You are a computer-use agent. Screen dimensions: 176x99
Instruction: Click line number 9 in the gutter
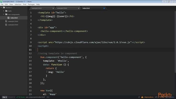pyautogui.click(x=31, y=42)
